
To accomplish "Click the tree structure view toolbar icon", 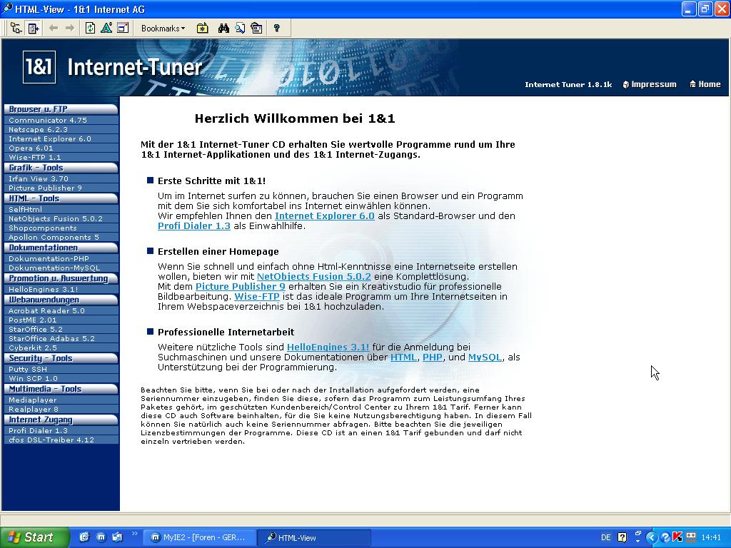I will pyautogui.click(x=16, y=29).
